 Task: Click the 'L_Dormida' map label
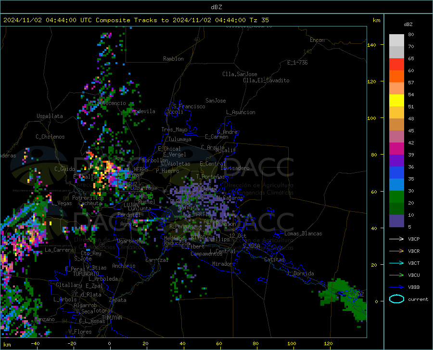tap(300, 273)
